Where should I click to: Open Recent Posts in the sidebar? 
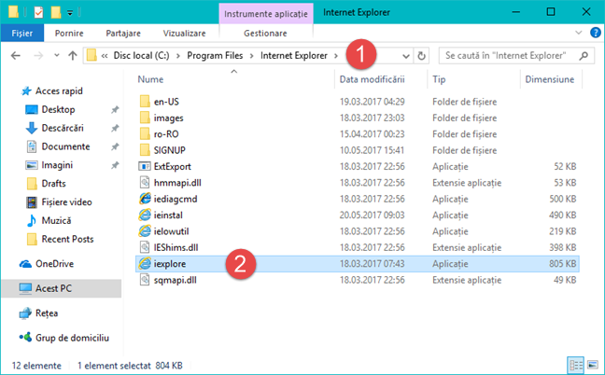pyautogui.click(x=67, y=239)
